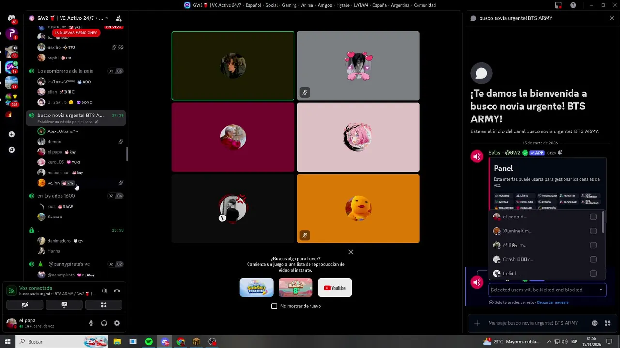Tick checkbox for XlumineX in the user list
This screenshot has width=620, height=348.
[593, 231]
